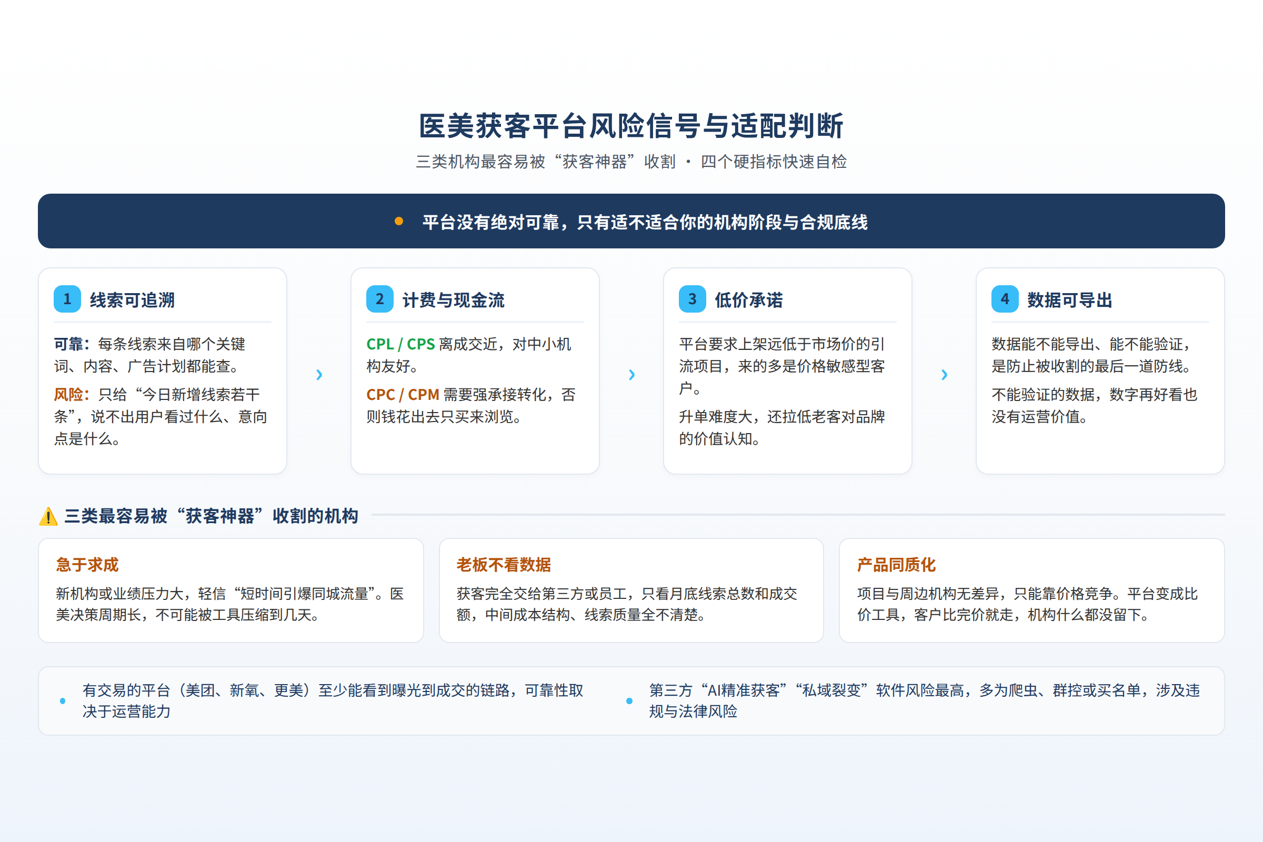This screenshot has width=1263, height=842.
Task: Click chevron arrow between 低价承诺 and 数据可导出 cards
Action: [x=944, y=374]
